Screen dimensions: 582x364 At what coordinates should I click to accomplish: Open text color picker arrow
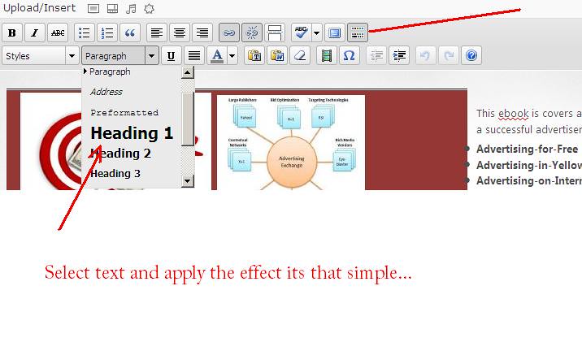click(232, 56)
